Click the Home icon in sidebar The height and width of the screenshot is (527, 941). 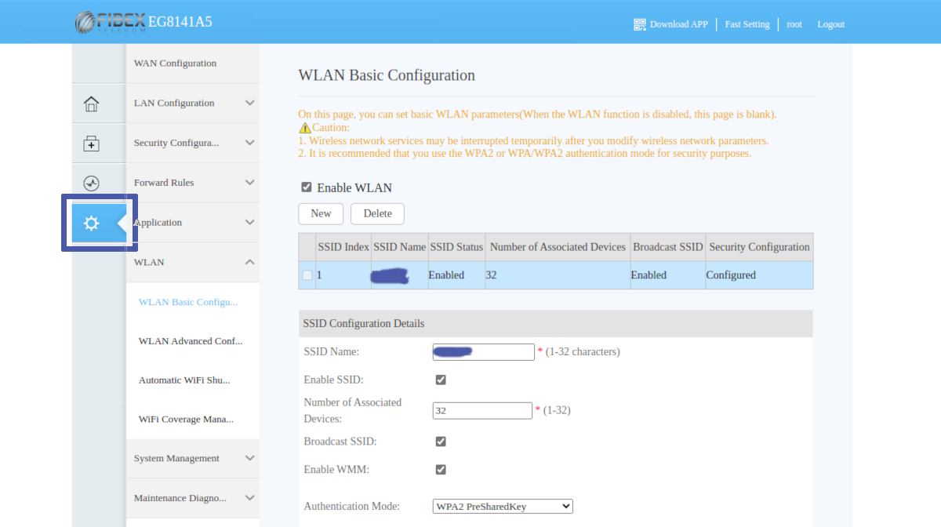click(92, 104)
